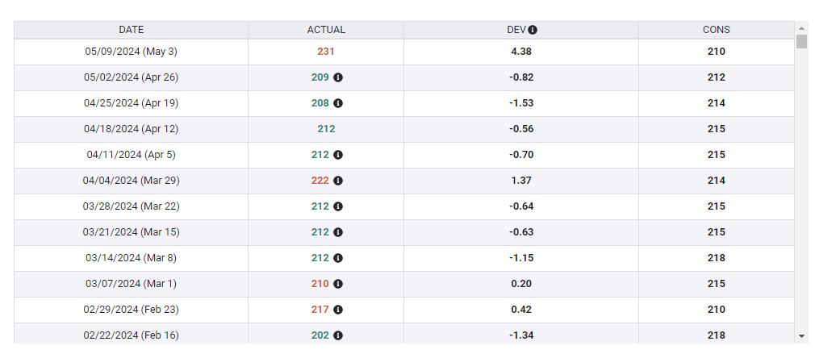
Task: Click info icon in the 04/11/2024 row
Action: pos(338,155)
